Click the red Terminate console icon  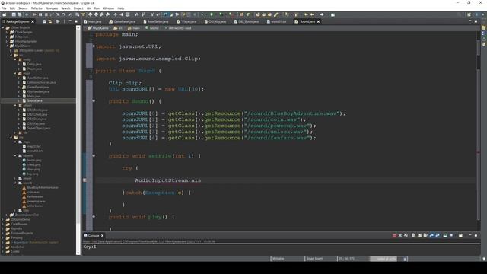[394, 235]
